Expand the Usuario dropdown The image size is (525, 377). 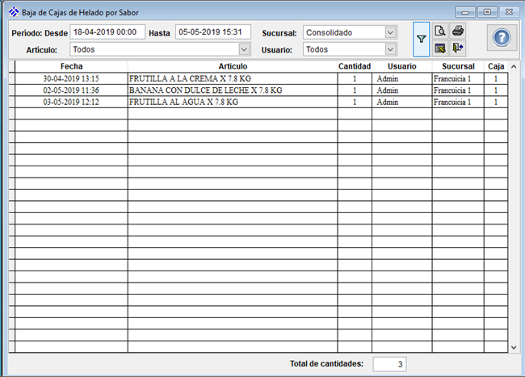pos(391,49)
